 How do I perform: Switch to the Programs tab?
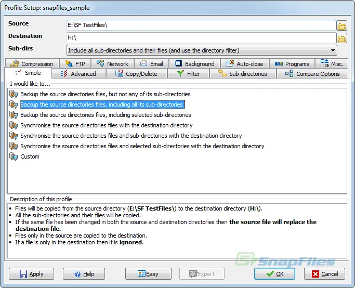click(x=292, y=64)
